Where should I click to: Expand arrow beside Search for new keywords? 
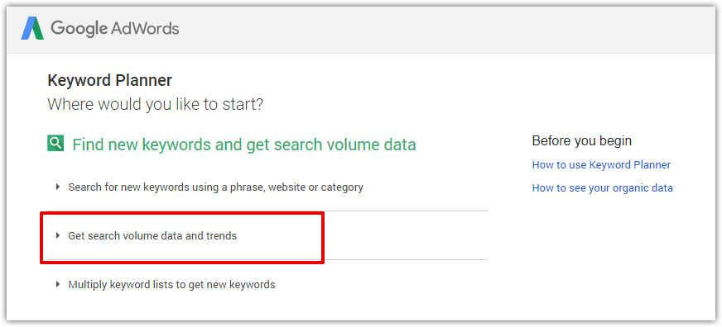click(58, 187)
